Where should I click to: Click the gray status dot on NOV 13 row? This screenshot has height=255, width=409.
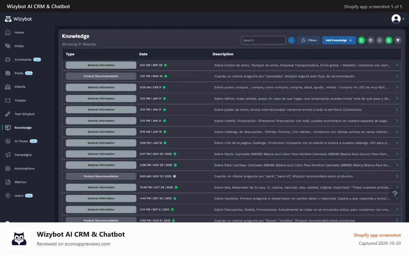point(175,176)
